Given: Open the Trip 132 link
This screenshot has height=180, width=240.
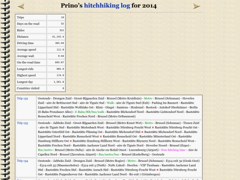Looking at the screenshot, I should [22, 98].
